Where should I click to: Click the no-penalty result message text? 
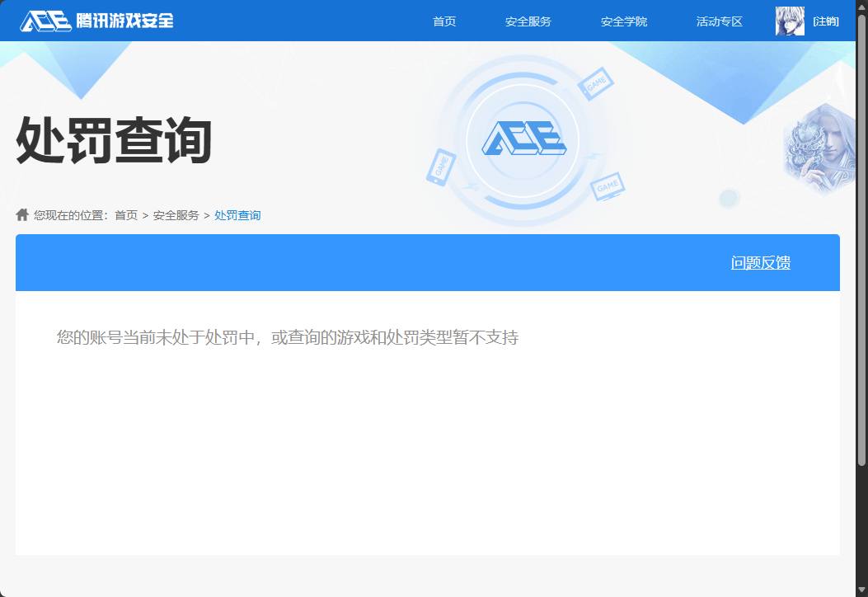[x=287, y=337]
